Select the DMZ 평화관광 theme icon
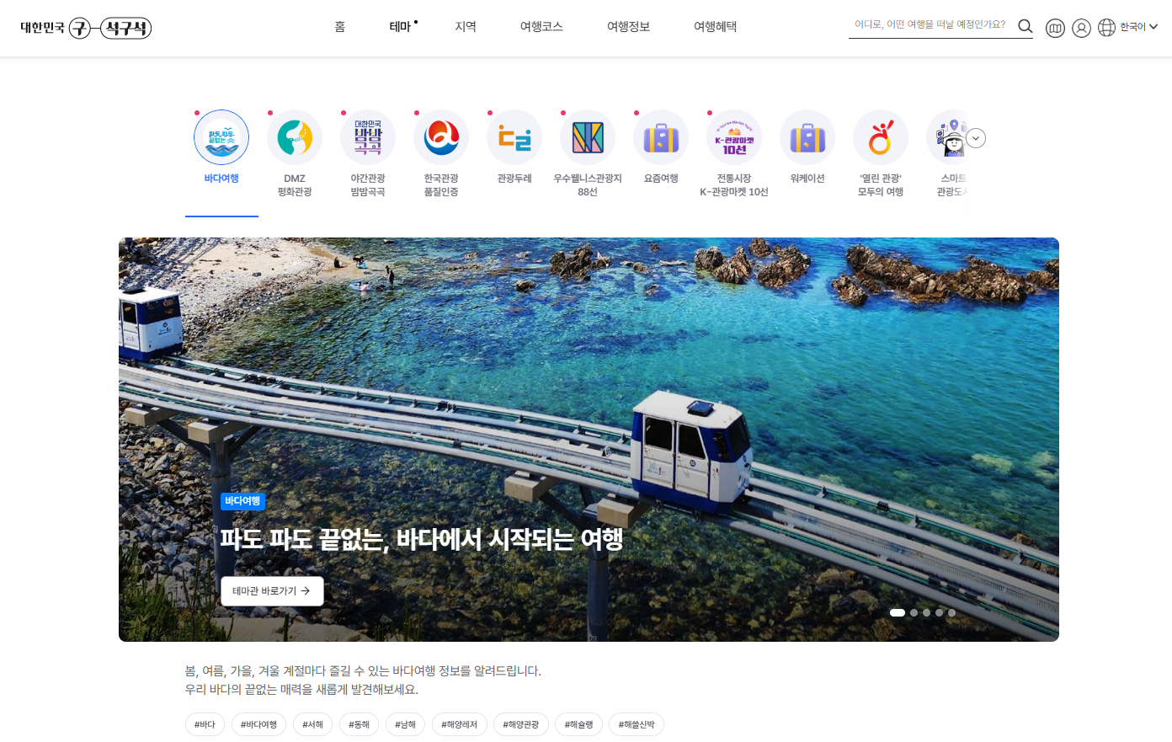Screen dimensions: 1172x742 coord(295,137)
